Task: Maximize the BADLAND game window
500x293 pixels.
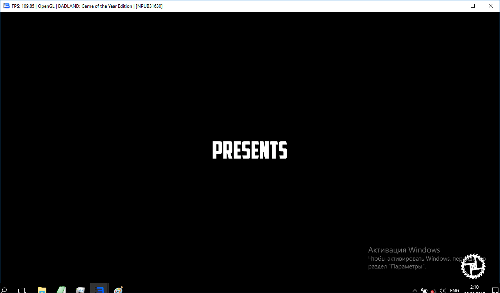Action: coord(473,6)
